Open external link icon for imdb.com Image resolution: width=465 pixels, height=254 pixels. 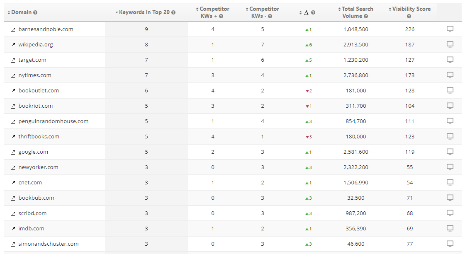click(13, 229)
